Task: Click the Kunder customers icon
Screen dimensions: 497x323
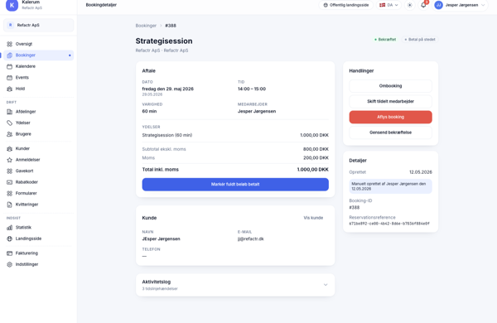Action: click(x=9, y=148)
